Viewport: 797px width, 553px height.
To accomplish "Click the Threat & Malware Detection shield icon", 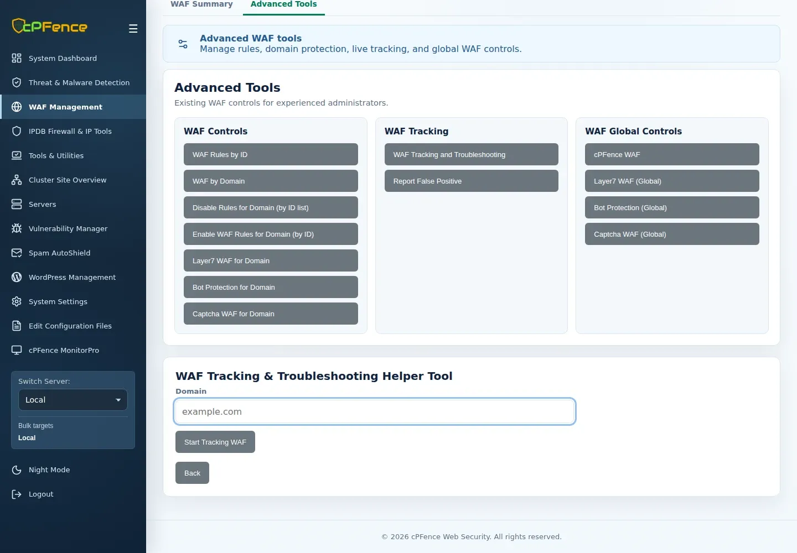I will click(x=17, y=82).
